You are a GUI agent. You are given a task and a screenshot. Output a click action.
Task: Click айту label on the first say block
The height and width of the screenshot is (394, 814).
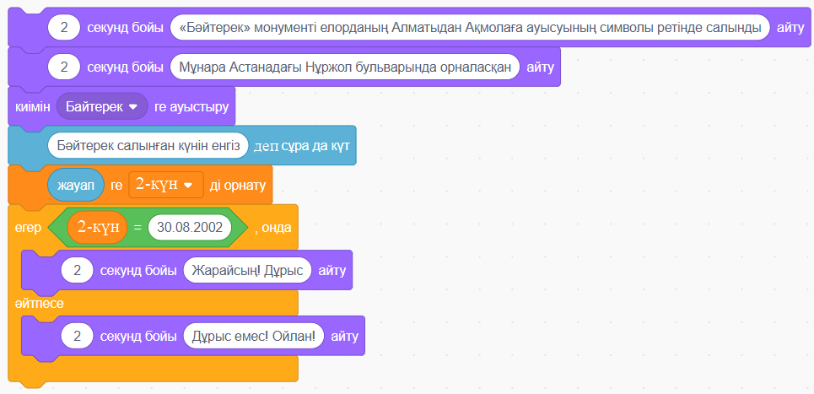790,28
